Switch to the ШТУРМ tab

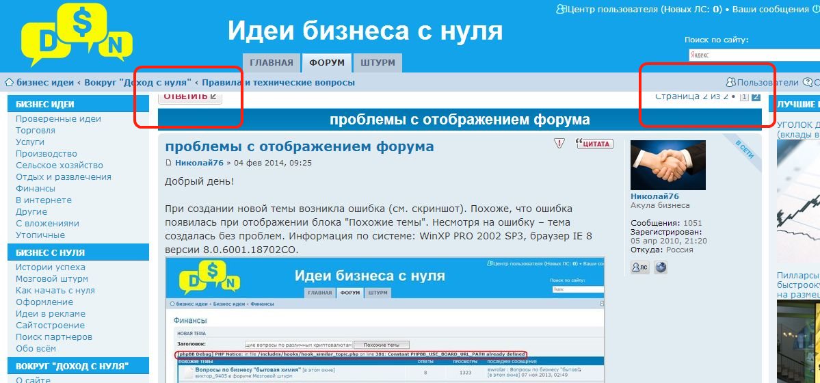[x=378, y=63]
